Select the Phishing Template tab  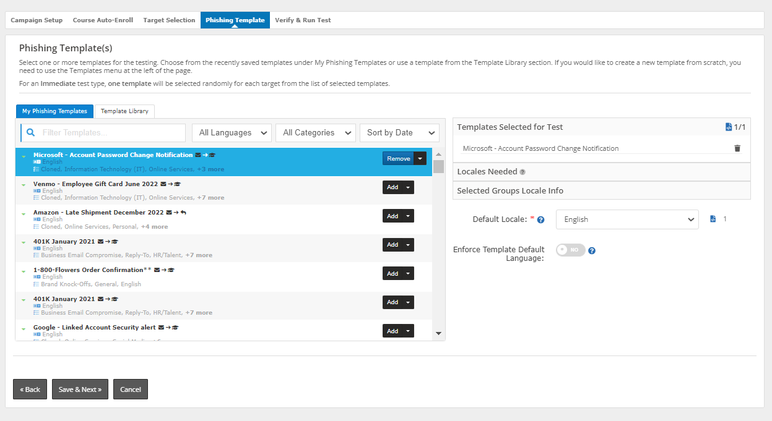[235, 20]
